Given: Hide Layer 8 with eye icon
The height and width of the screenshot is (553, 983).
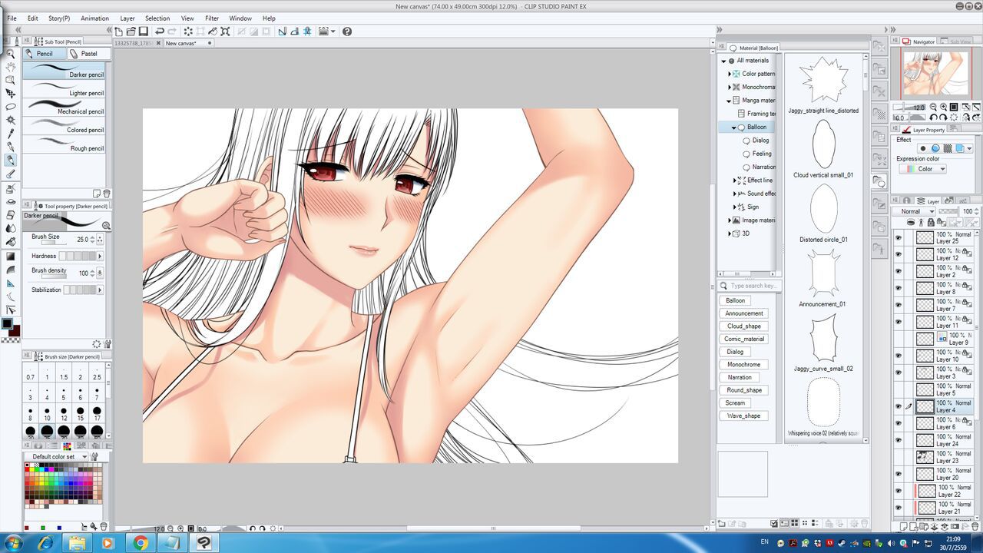Looking at the screenshot, I should [898, 288].
